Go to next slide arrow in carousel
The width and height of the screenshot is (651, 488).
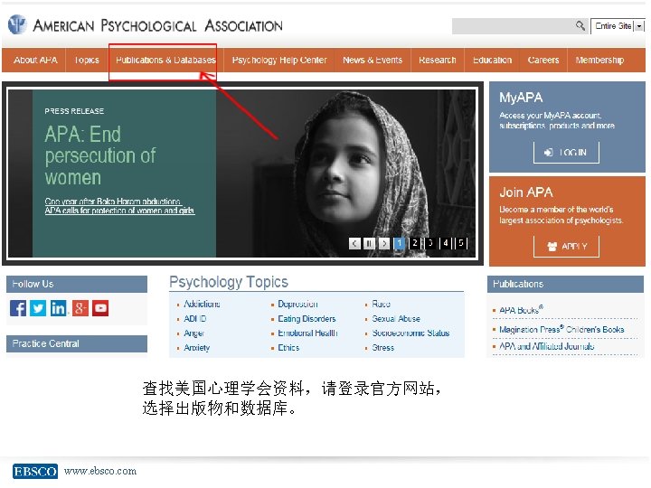click(x=384, y=243)
